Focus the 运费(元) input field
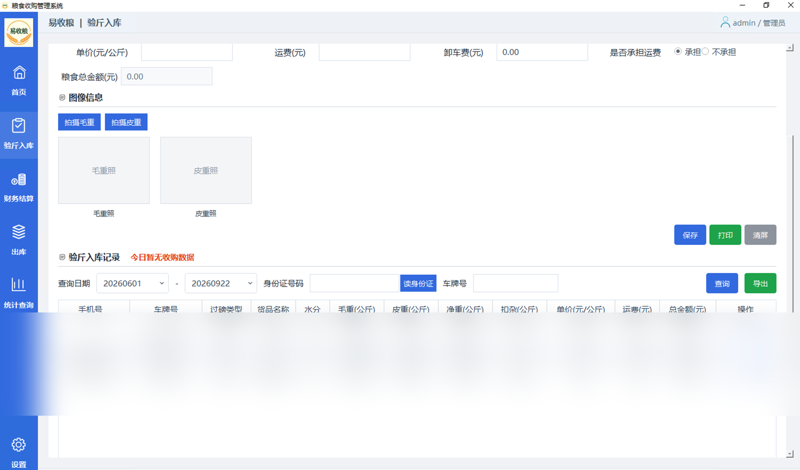The width and height of the screenshot is (800, 470). [364, 52]
